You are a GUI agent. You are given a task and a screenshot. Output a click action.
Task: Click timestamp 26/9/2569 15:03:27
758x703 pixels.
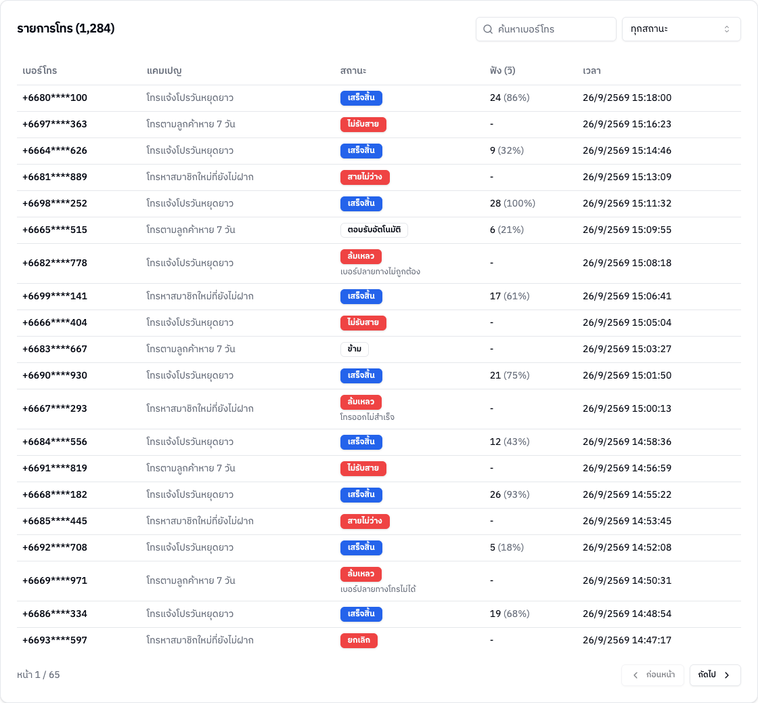point(627,349)
